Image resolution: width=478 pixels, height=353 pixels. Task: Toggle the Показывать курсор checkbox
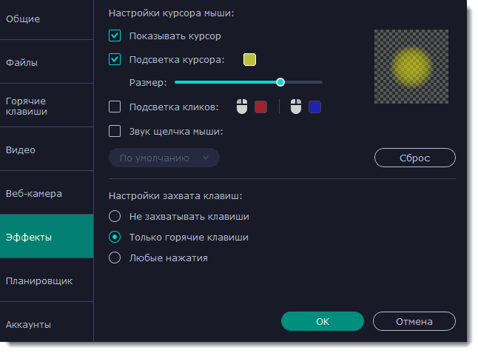pos(115,36)
